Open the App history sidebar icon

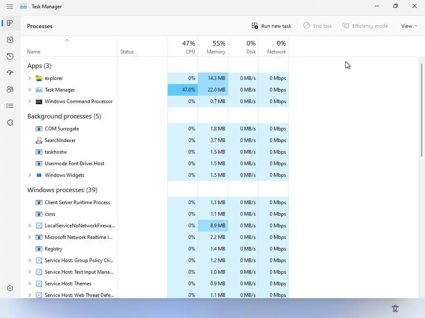click(10, 56)
